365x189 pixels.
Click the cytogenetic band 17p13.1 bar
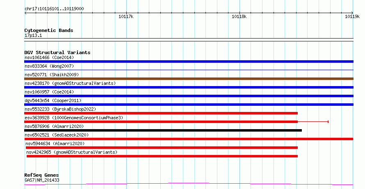[x=189, y=40]
